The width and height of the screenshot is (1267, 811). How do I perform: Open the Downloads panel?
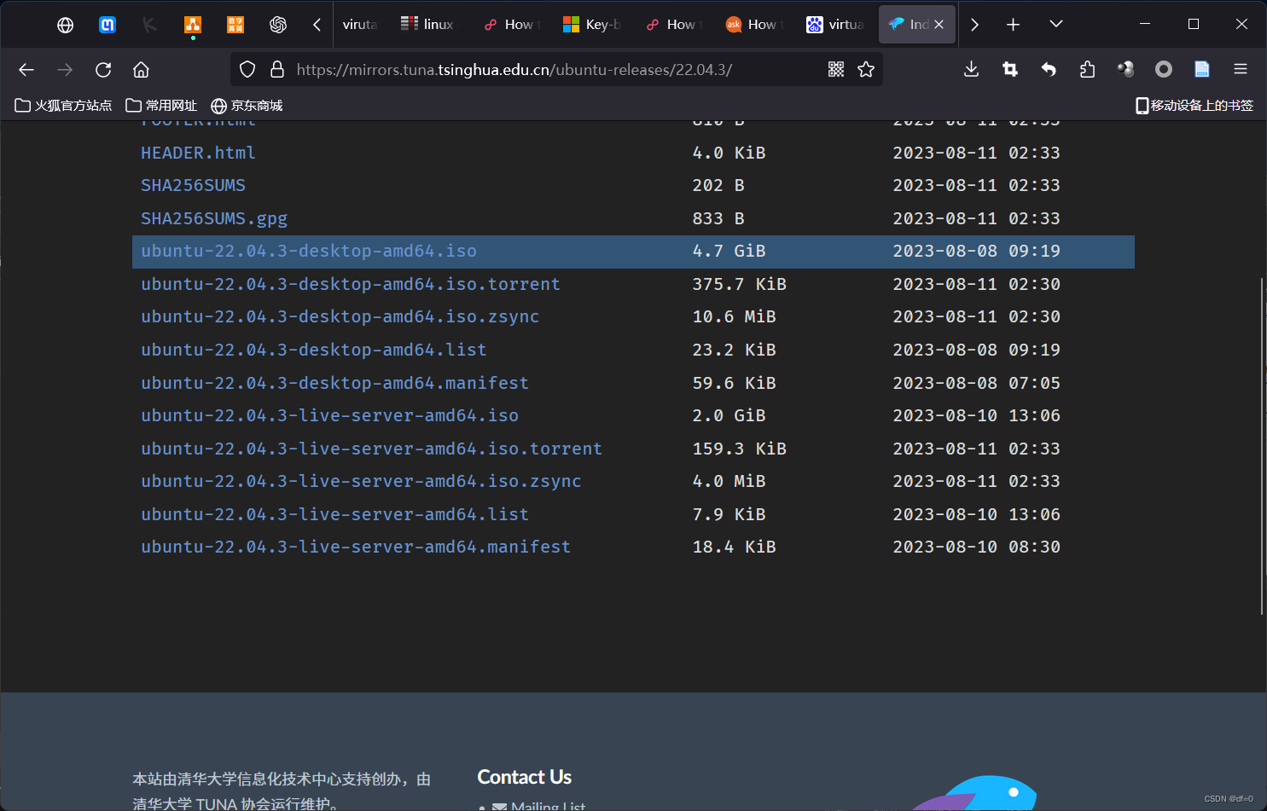(x=971, y=69)
